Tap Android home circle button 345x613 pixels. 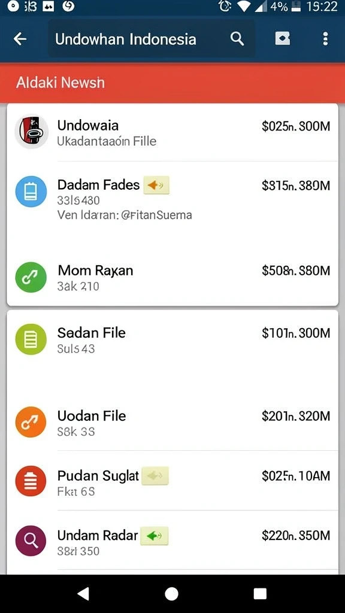click(x=171, y=593)
